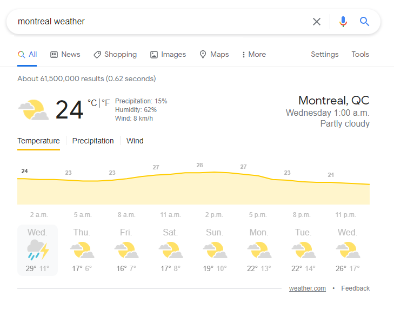
Task: Choose Monday's partly cloudy forecast icon
Action: pos(259,250)
